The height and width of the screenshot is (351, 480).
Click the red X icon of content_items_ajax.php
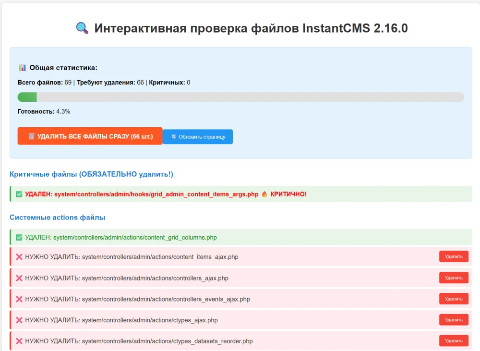[19, 257]
